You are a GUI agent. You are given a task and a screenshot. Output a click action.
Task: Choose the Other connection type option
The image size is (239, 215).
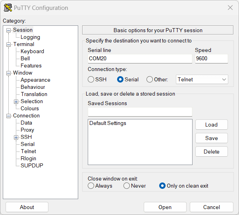[x=150, y=79]
